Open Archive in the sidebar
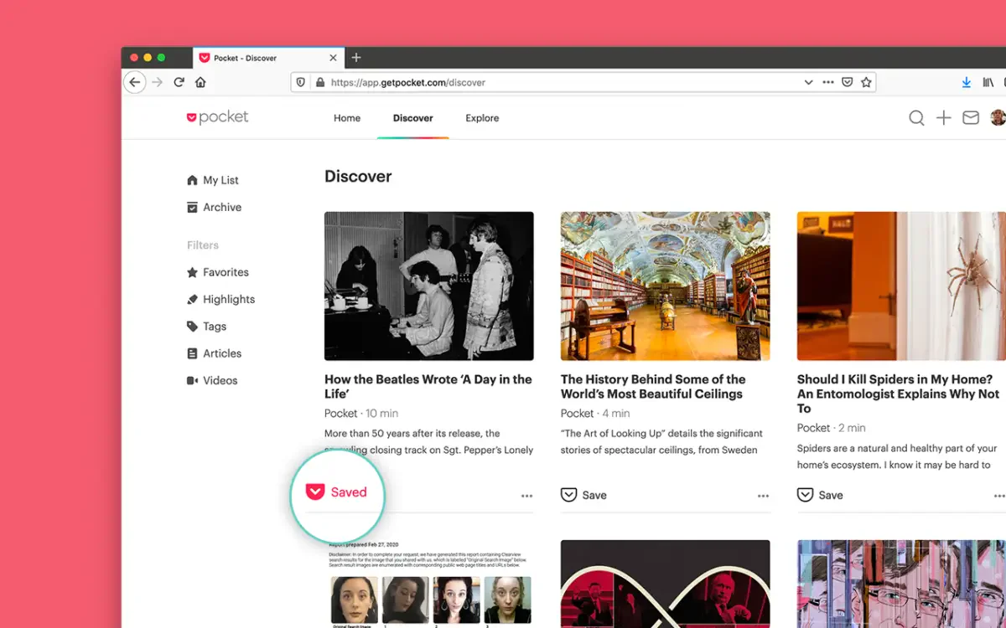Image resolution: width=1006 pixels, height=628 pixels. 214,207
